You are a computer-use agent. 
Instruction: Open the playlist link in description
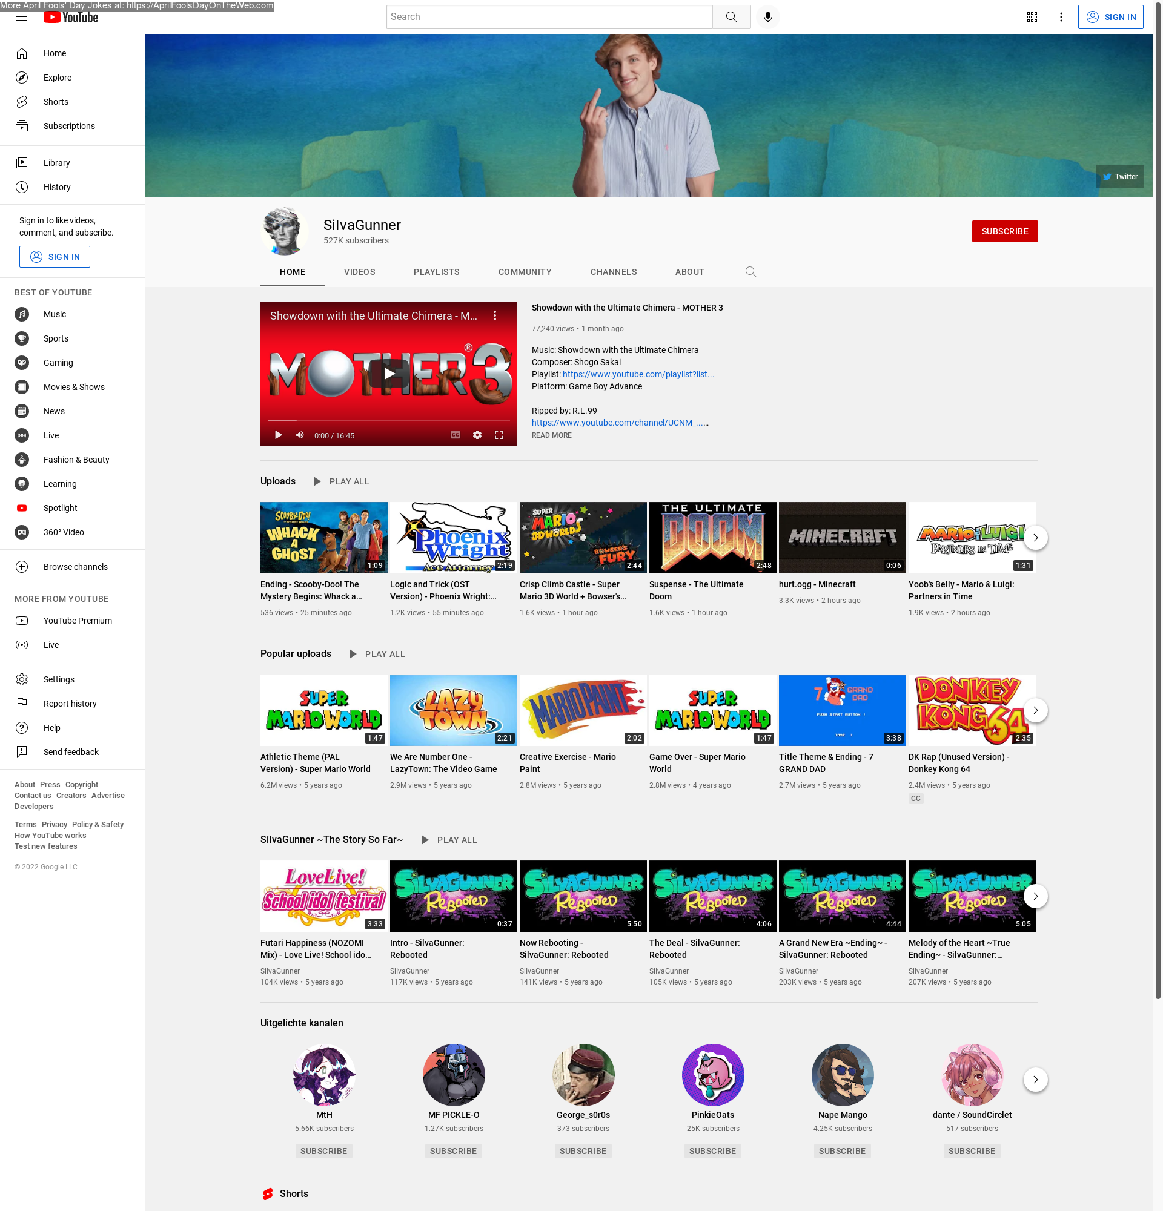tap(638, 374)
